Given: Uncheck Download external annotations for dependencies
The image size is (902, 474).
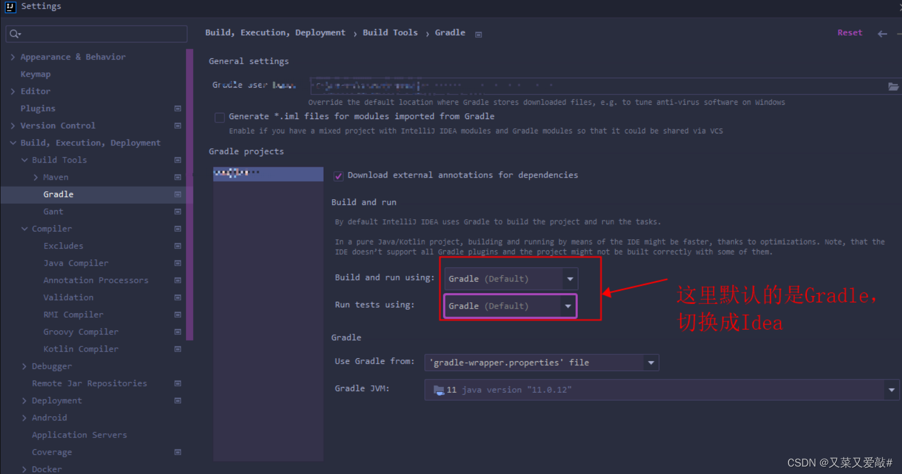Looking at the screenshot, I should pyautogui.click(x=338, y=176).
